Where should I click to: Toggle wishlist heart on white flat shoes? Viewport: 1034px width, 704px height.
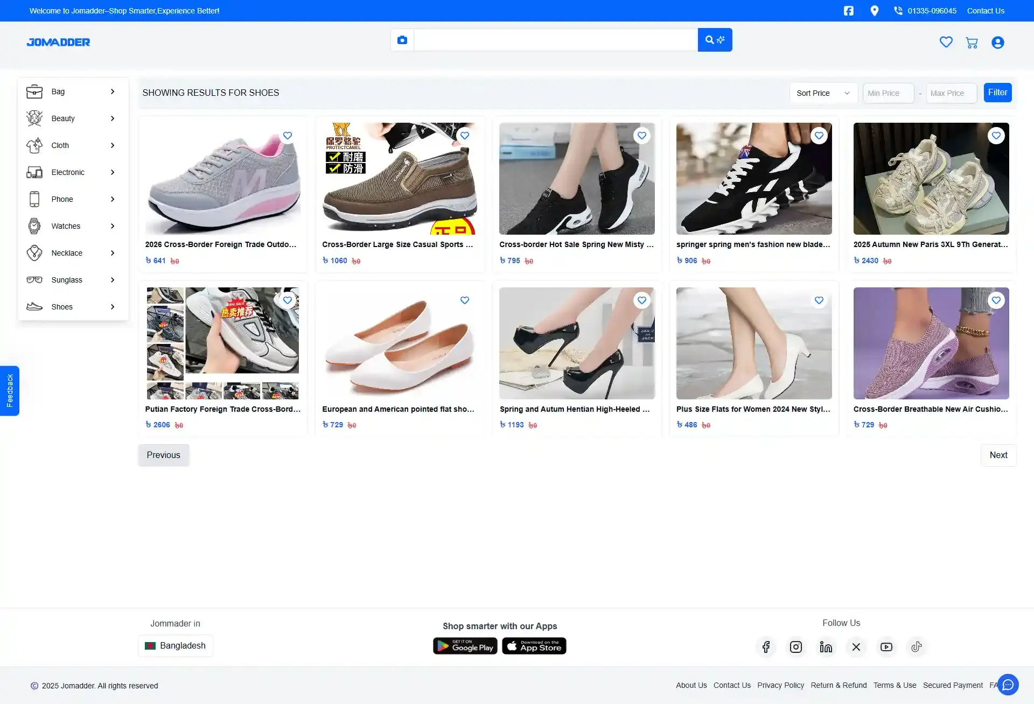pos(465,300)
